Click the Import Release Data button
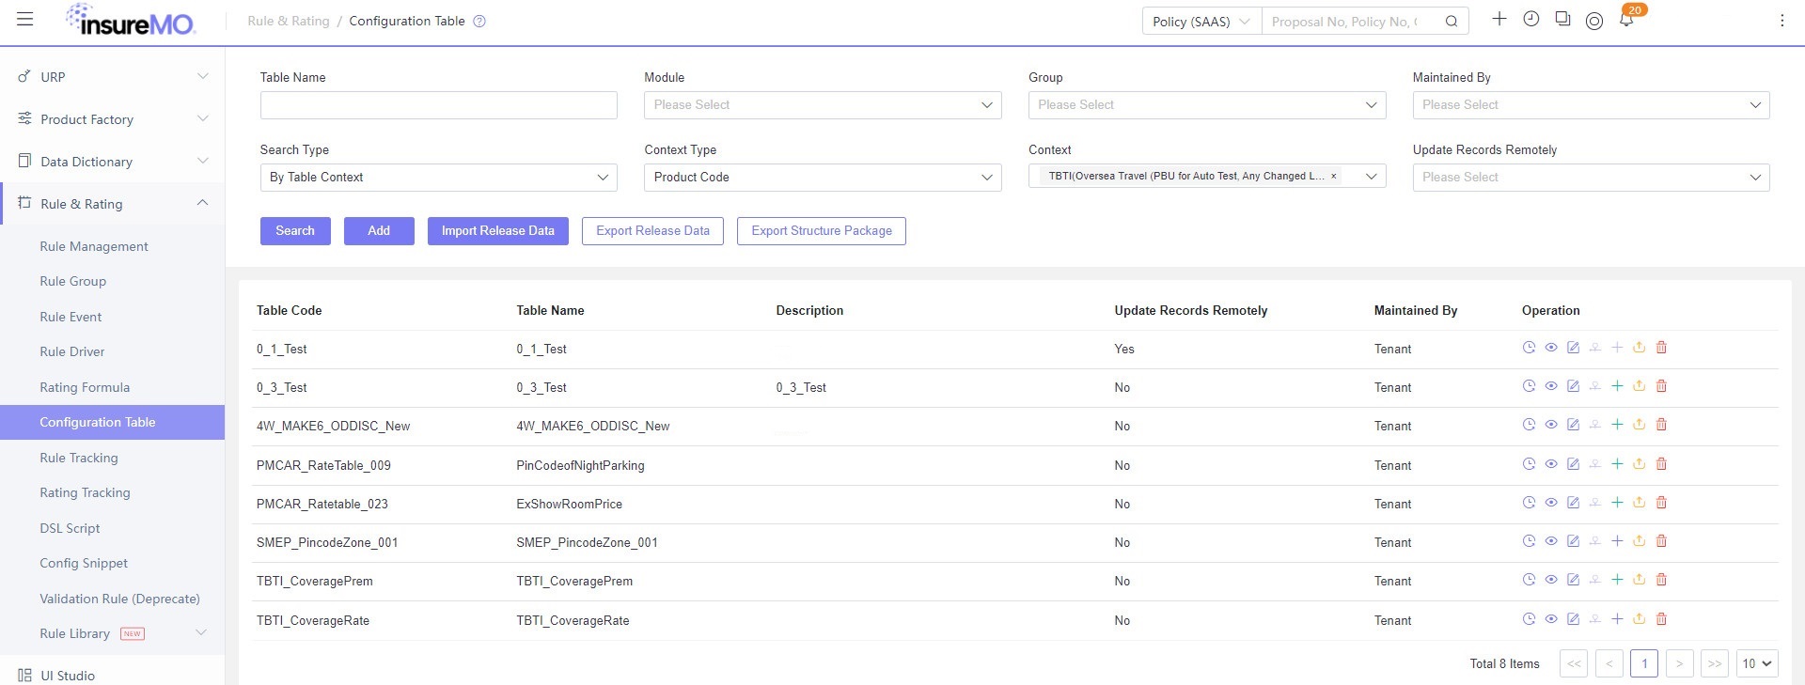The width and height of the screenshot is (1805, 685). pyautogui.click(x=498, y=231)
